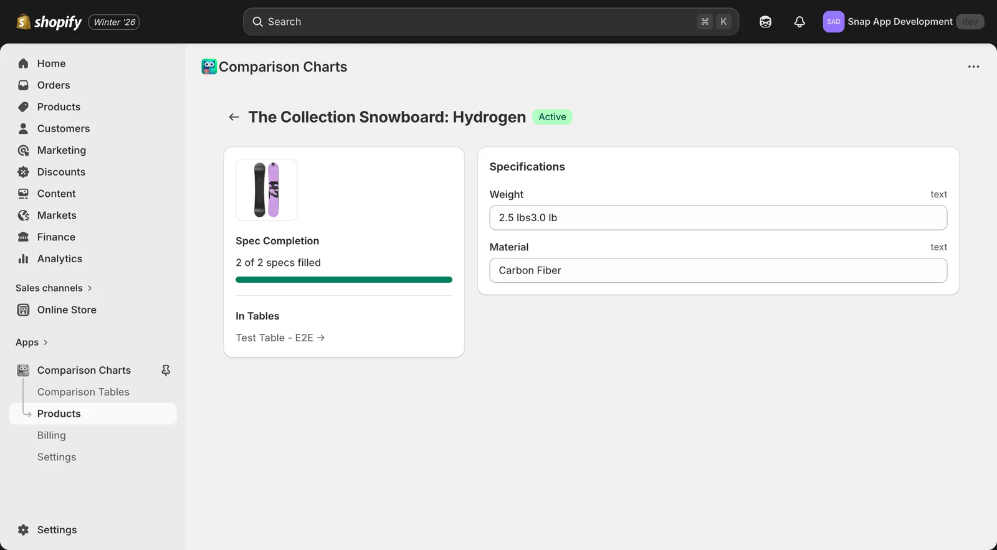This screenshot has height=550, width=997.
Task: Click the Orders inbox icon
Action: pos(23,85)
